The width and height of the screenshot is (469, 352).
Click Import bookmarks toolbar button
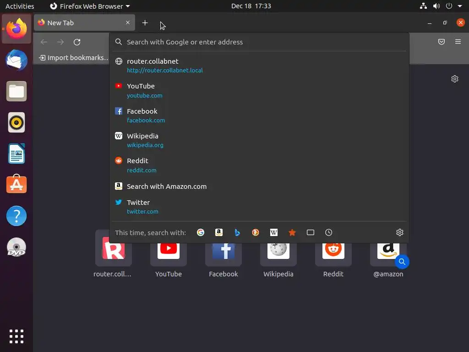(x=74, y=58)
